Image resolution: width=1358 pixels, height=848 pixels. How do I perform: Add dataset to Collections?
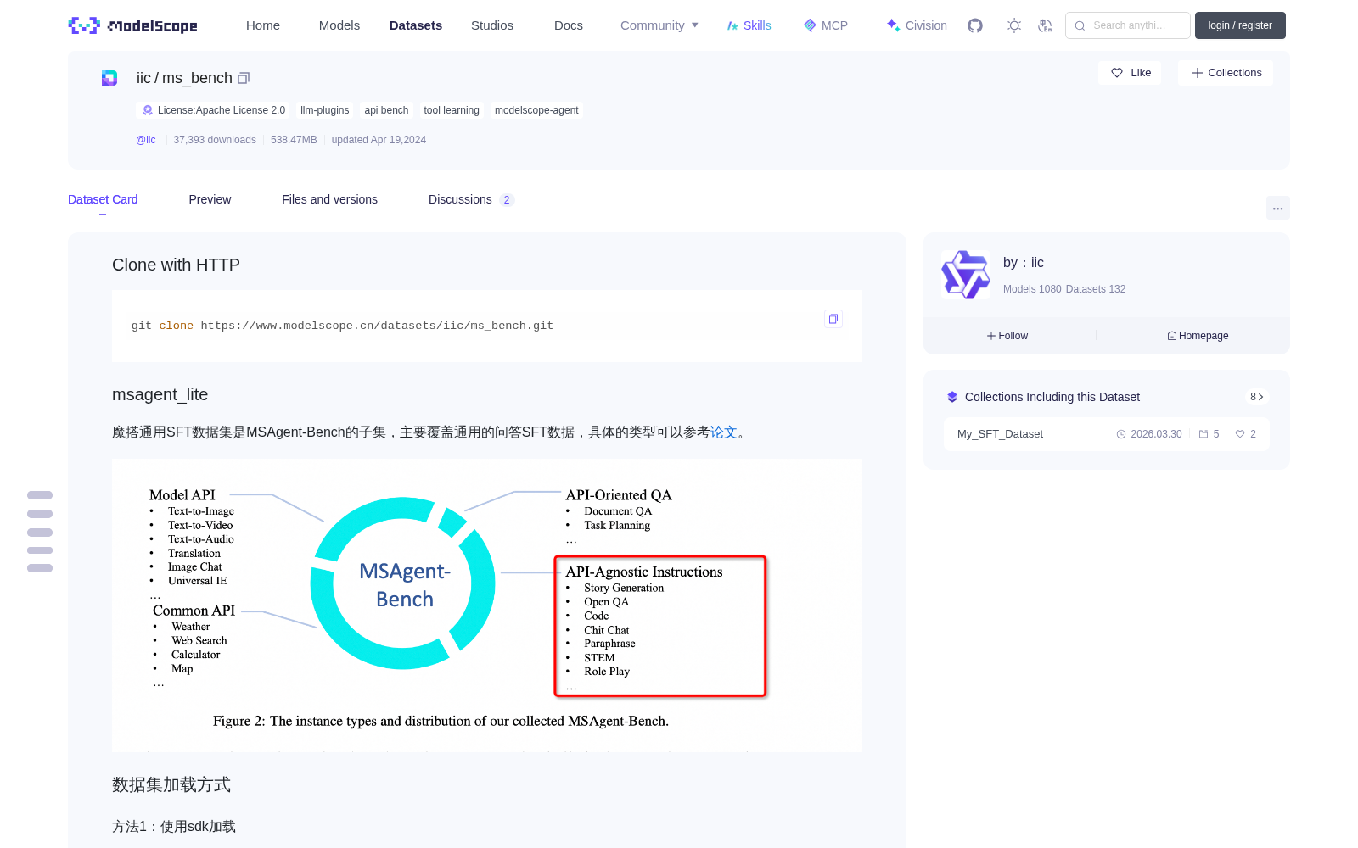[x=1226, y=73]
